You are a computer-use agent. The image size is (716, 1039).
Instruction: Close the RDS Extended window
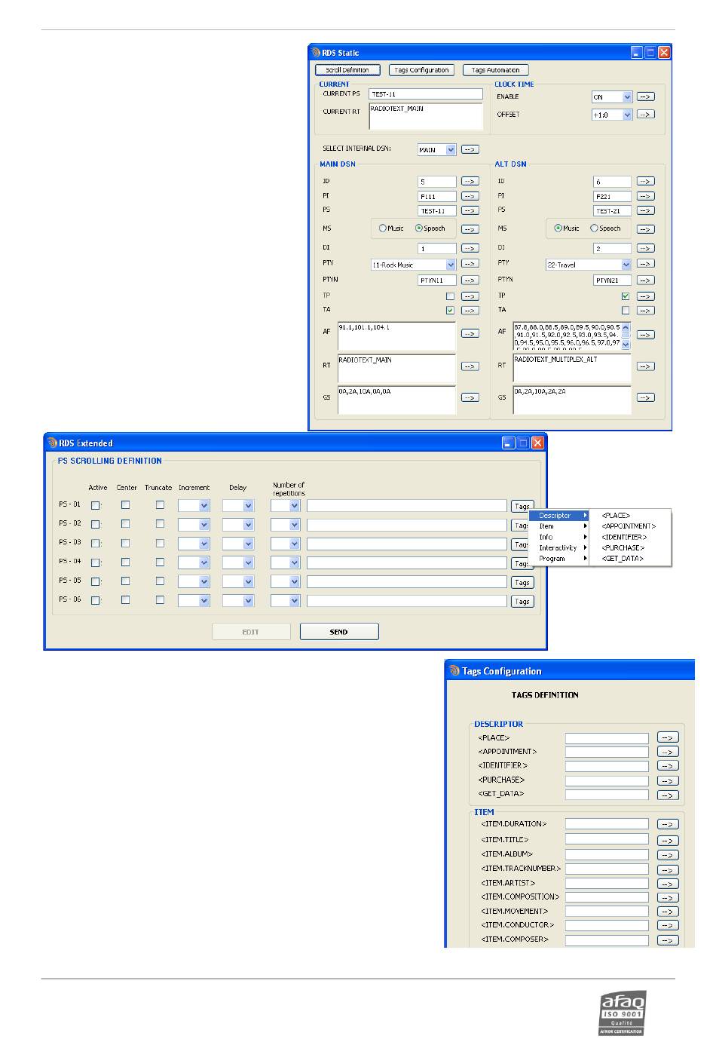click(x=537, y=443)
